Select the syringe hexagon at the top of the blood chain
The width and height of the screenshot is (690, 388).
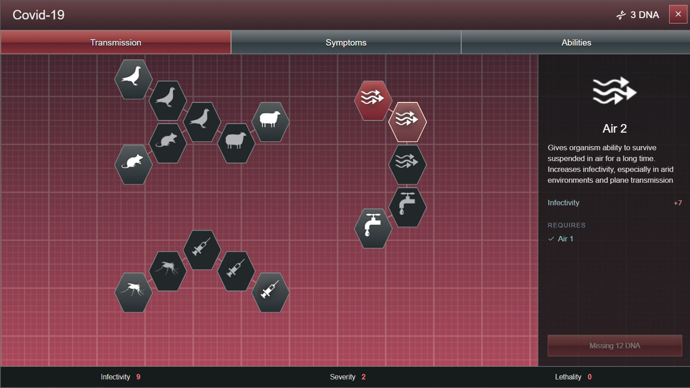[202, 250]
